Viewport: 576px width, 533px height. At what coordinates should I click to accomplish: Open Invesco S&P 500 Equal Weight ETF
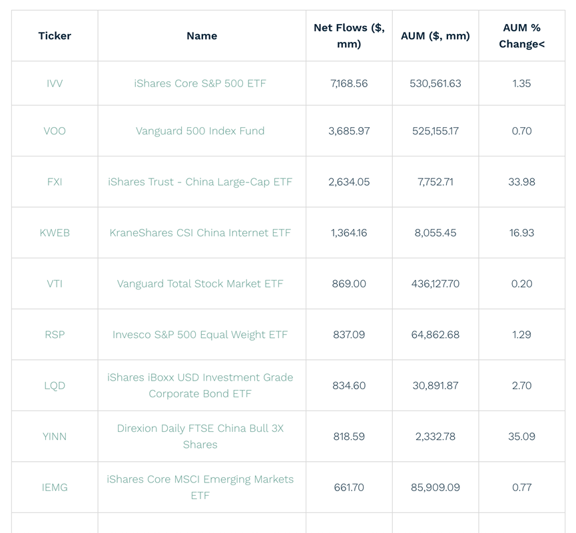200,335
